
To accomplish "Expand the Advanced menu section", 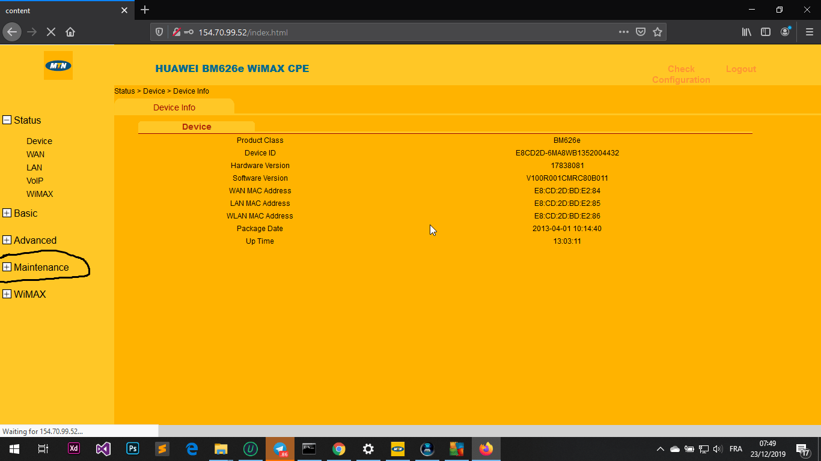I will (7, 240).
